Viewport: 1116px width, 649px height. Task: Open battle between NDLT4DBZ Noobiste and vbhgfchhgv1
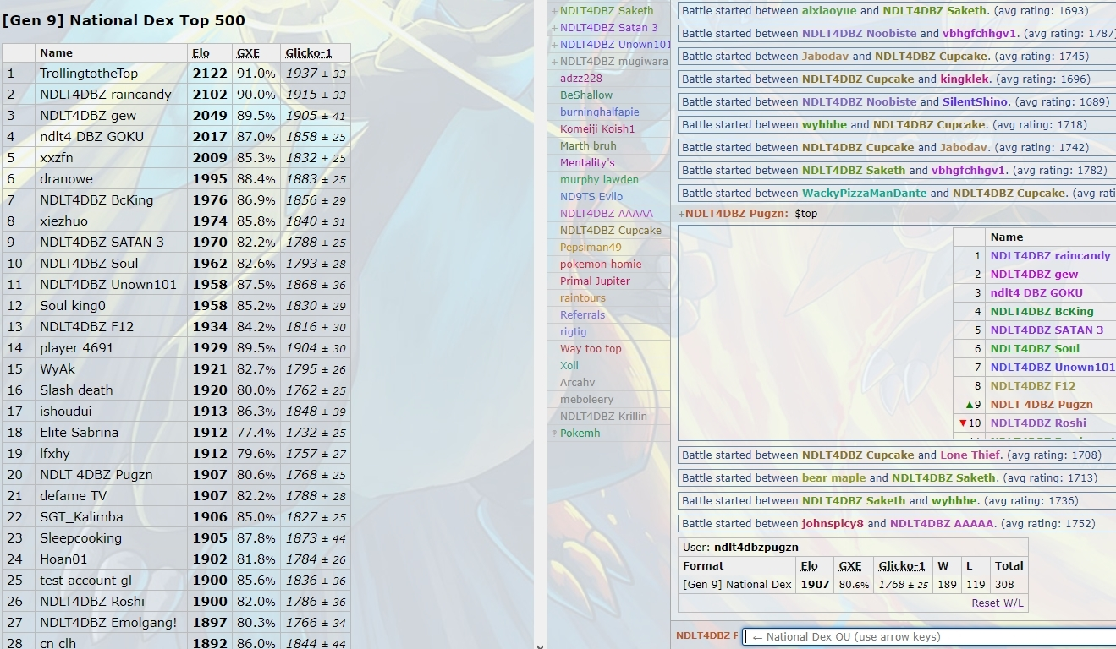pyautogui.click(x=897, y=34)
